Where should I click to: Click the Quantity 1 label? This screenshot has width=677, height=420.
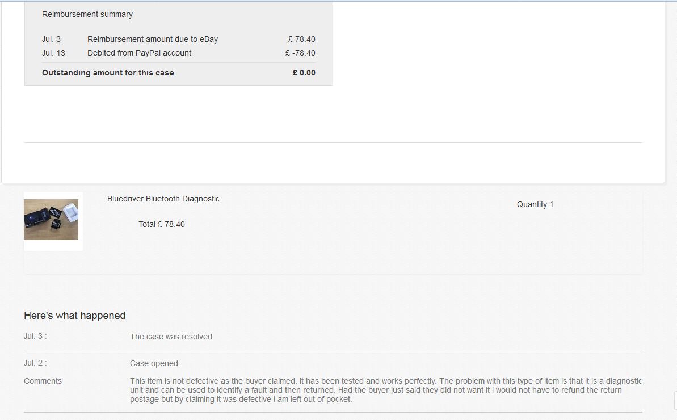coord(535,204)
